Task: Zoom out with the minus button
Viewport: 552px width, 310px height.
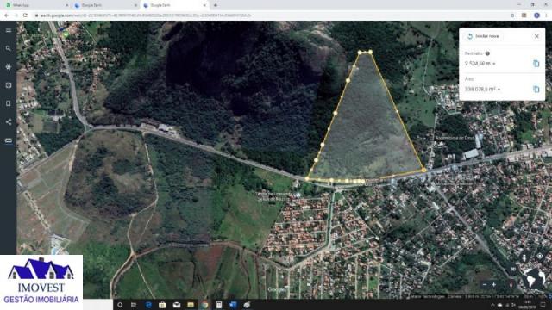Action: tap(485, 285)
